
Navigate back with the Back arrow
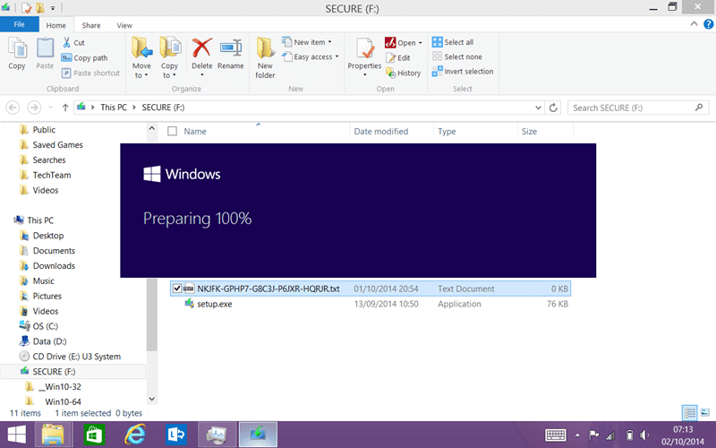point(13,108)
